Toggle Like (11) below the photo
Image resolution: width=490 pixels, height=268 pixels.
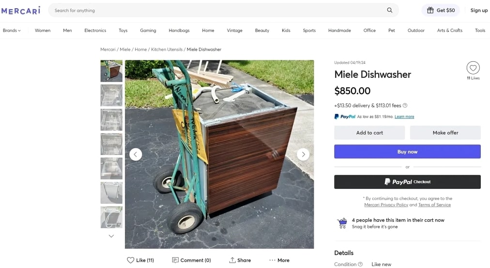coord(140,260)
